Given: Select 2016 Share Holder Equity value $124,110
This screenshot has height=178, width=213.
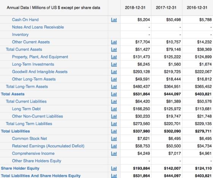Looking at the screenshot, I should (203, 168).
